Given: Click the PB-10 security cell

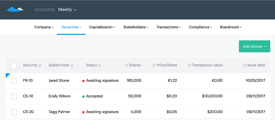Looking at the screenshot, I should [28, 81].
